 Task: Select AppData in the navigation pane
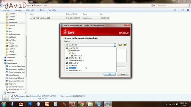(x=12, y=14)
